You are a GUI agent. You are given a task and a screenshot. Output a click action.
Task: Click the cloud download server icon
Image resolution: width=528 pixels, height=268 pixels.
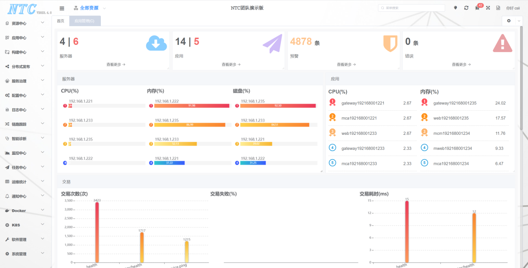click(156, 43)
